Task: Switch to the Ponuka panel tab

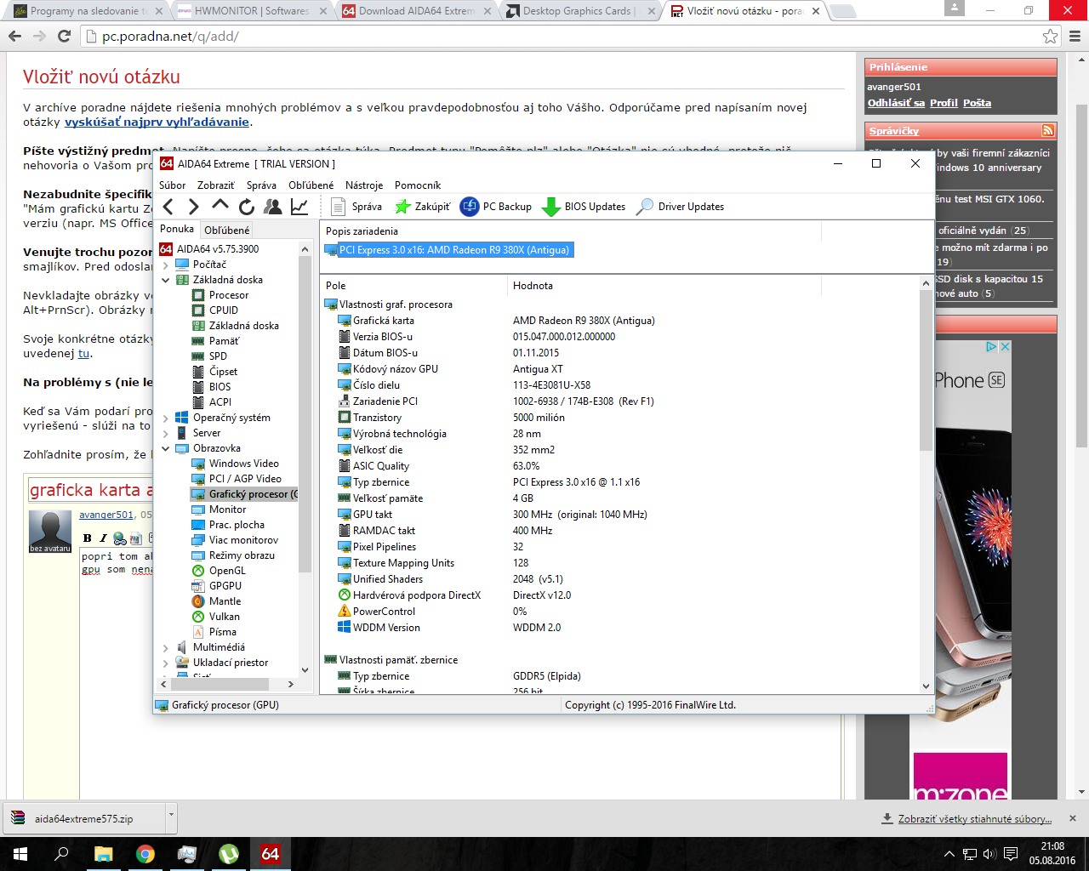Action: pos(177,229)
